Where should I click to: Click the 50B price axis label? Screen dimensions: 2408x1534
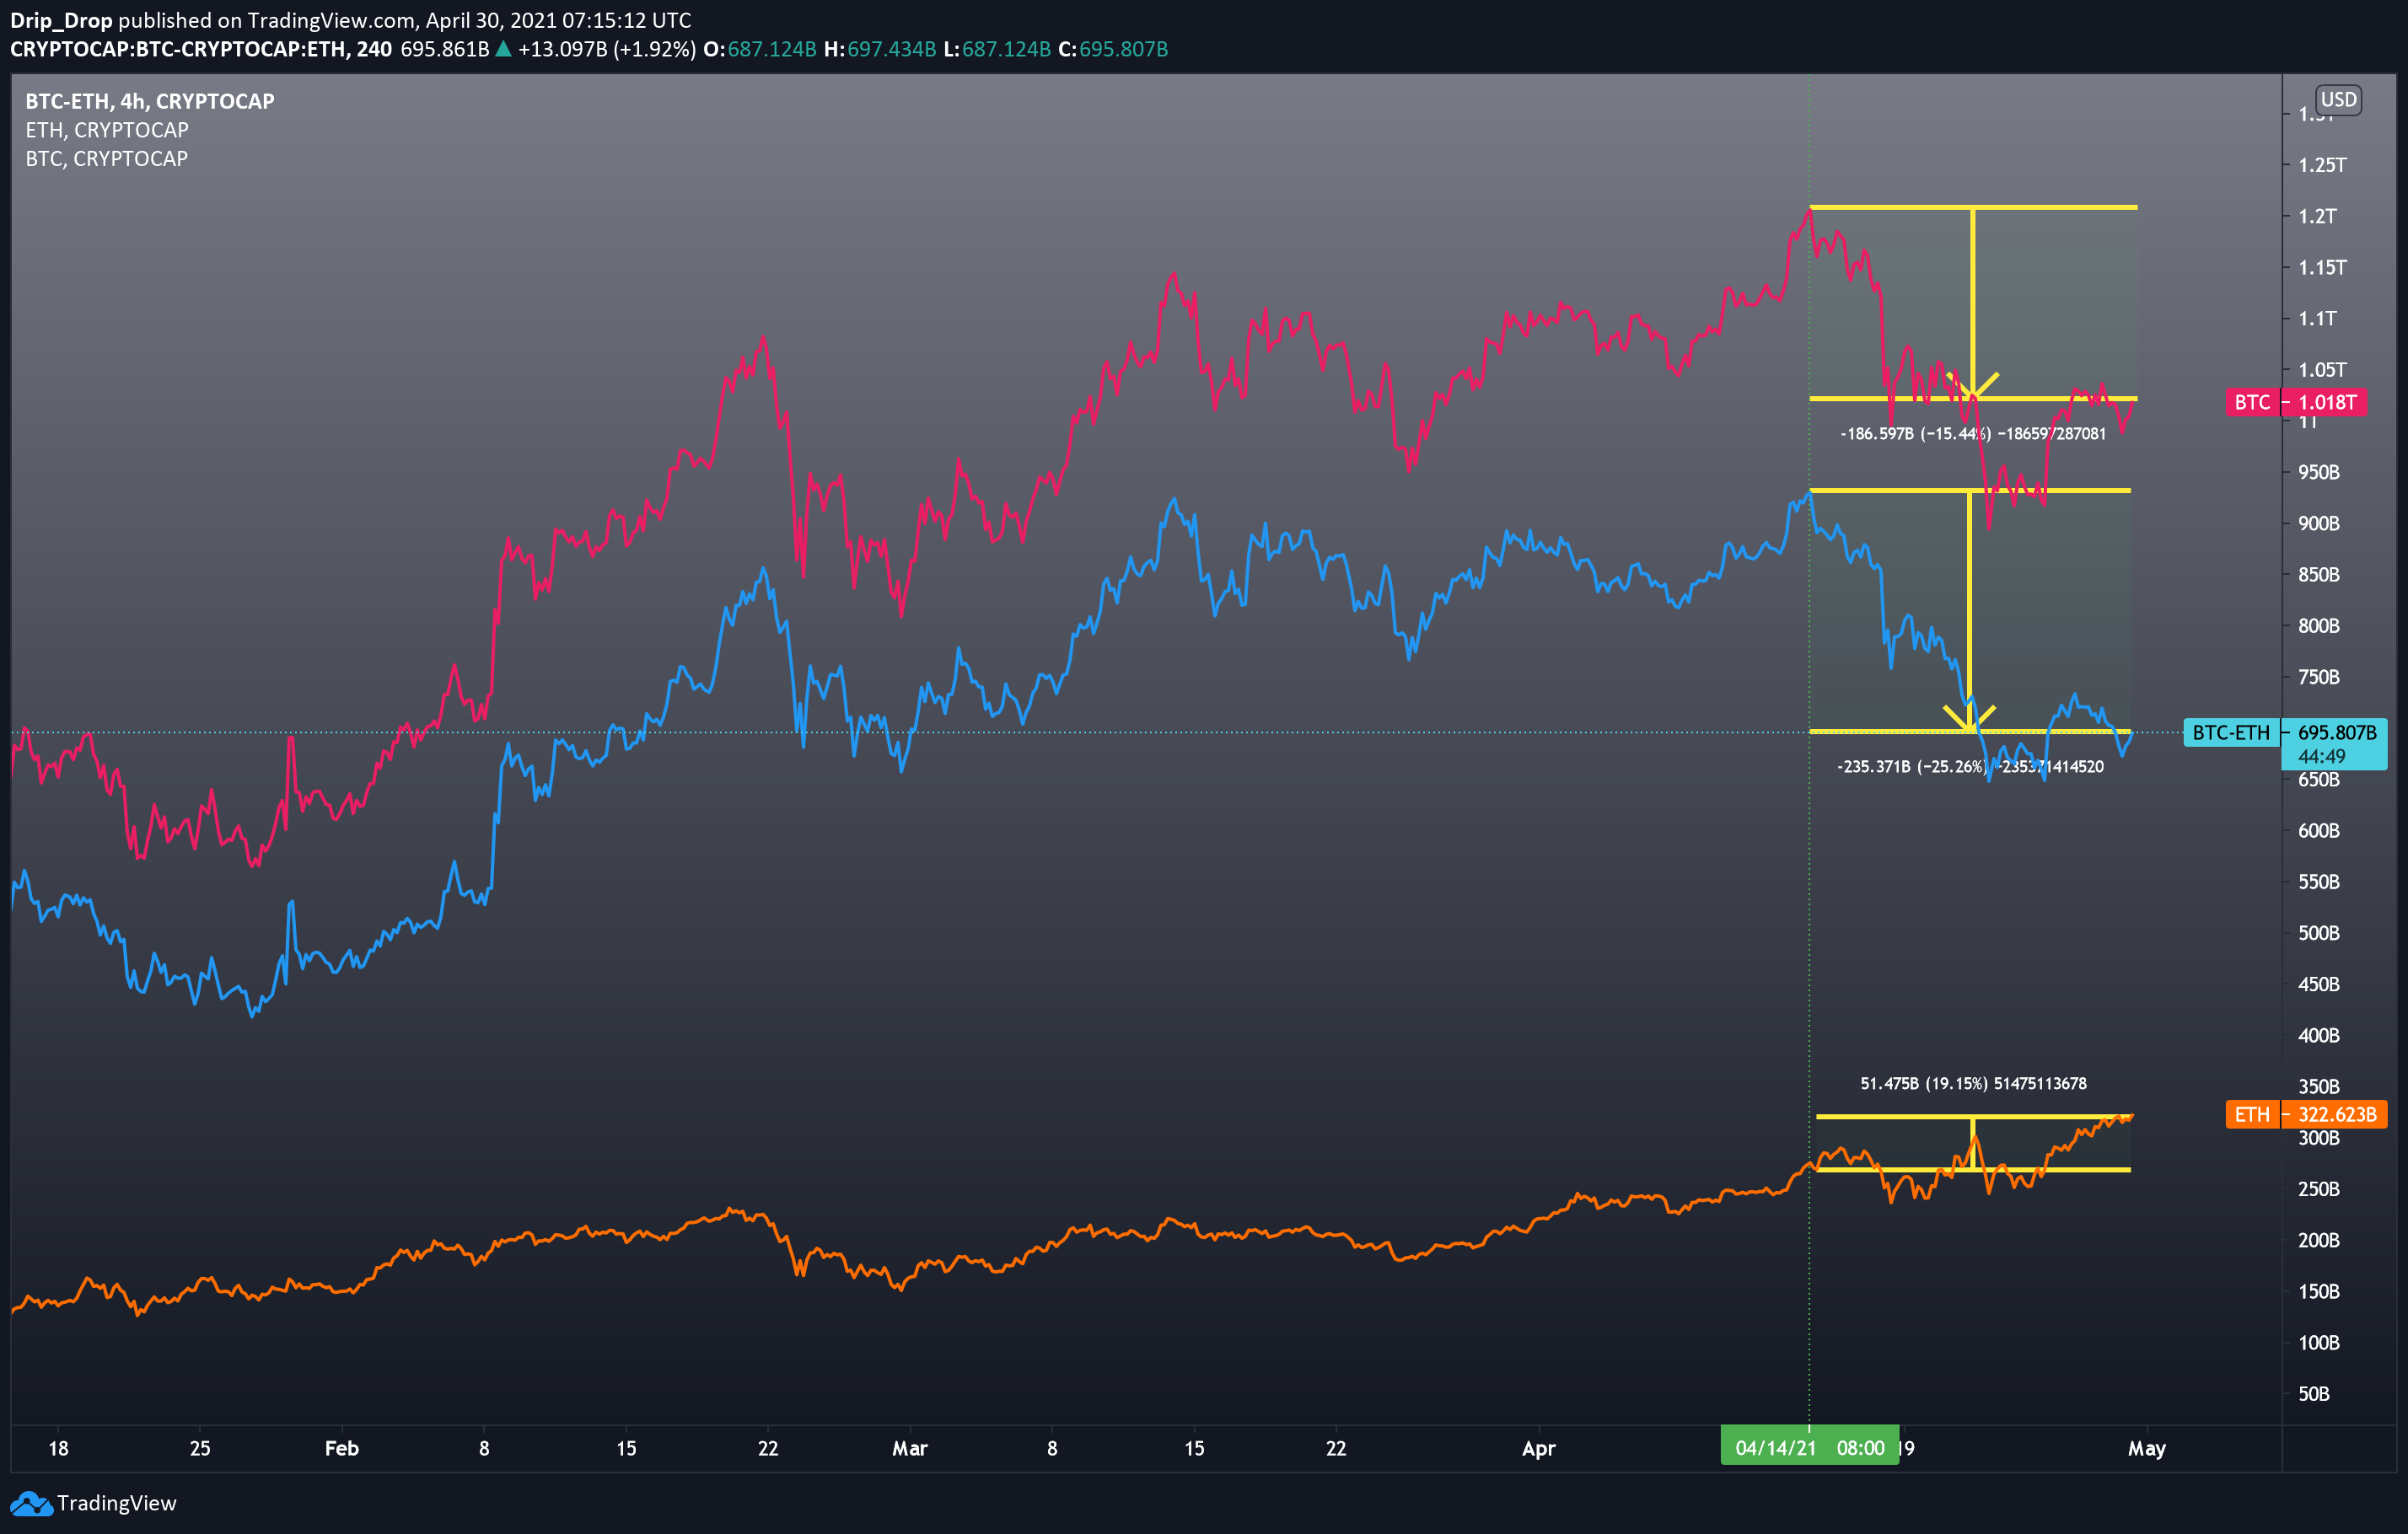2314,1394
